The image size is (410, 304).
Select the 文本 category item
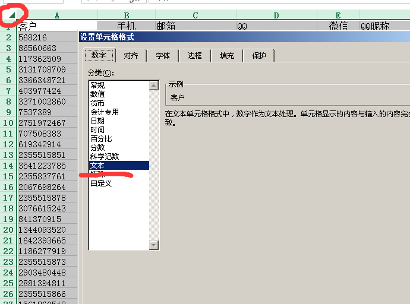pos(97,166)
